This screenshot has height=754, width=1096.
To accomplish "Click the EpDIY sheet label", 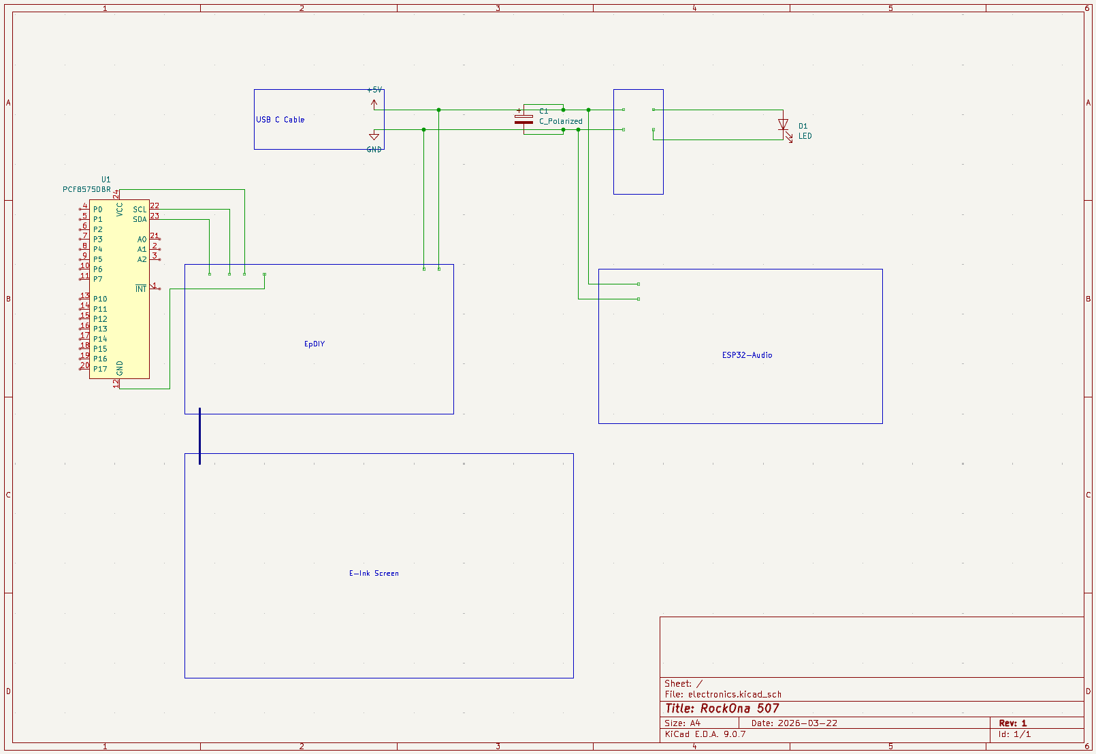I will click(x=315, y=344).
